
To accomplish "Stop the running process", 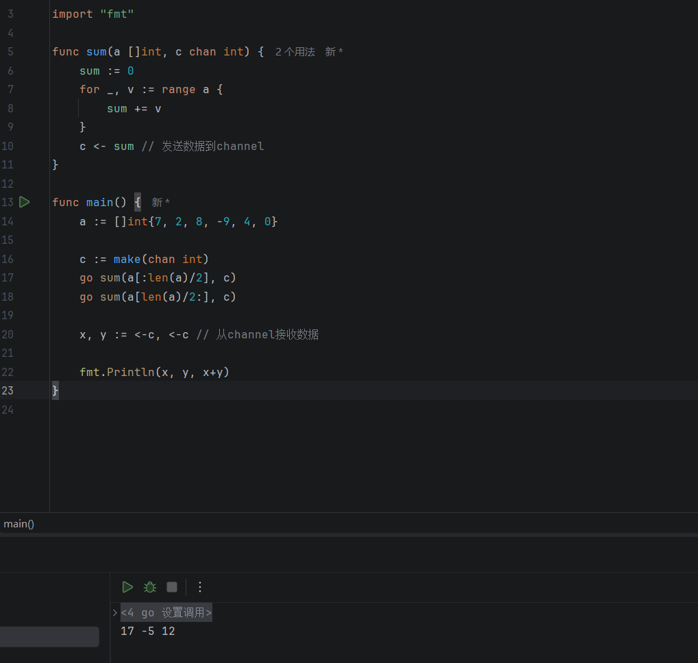I will (172, 587).
